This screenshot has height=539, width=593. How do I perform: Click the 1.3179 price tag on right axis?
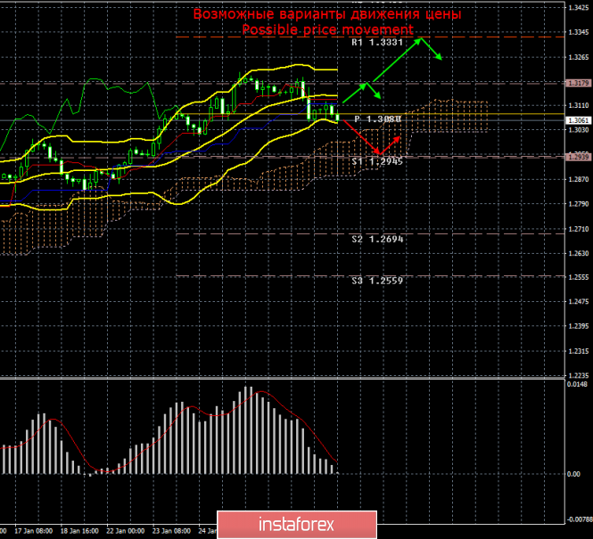[x=576, y=83]
